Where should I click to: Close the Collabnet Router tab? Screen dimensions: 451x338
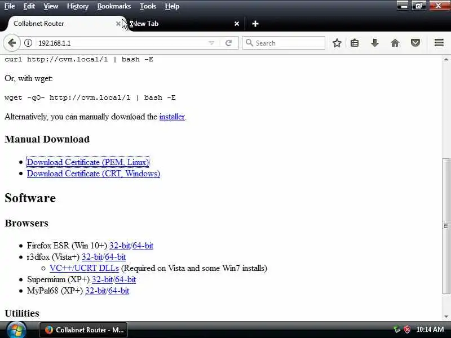pos(118,24)
